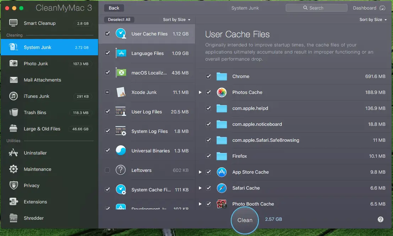The width and height of the screenshot is (393, 236).
Task: Click the System Log Files icon
Action: (120, 131)
